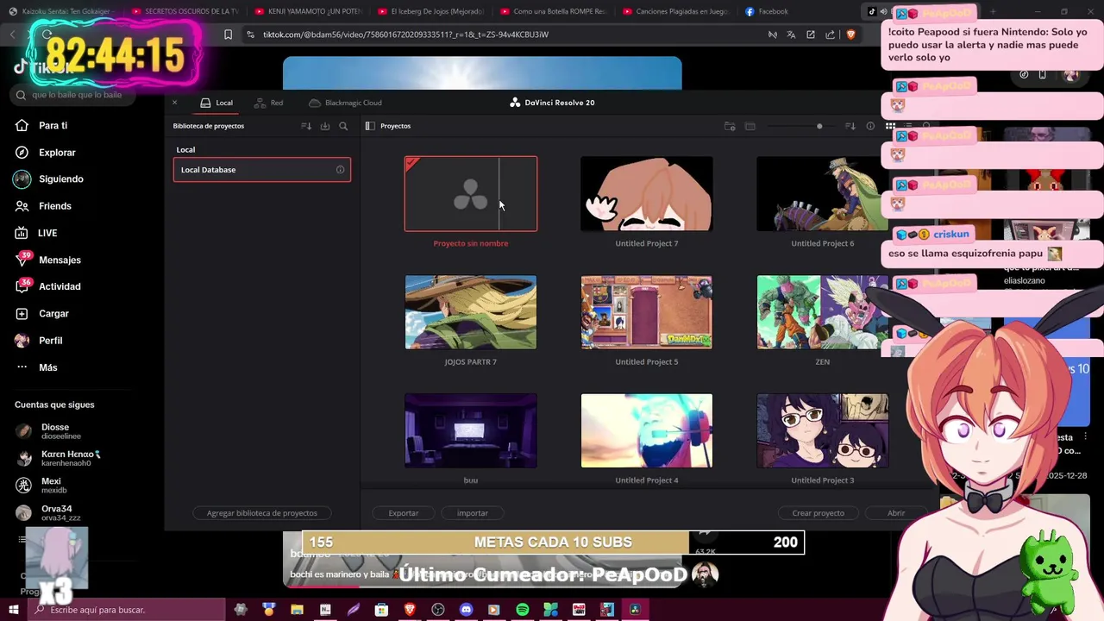The width and height of the screenshot is (1104, 621).
Task: Create a new folder in Proyectos
Action: pos(730,126)
